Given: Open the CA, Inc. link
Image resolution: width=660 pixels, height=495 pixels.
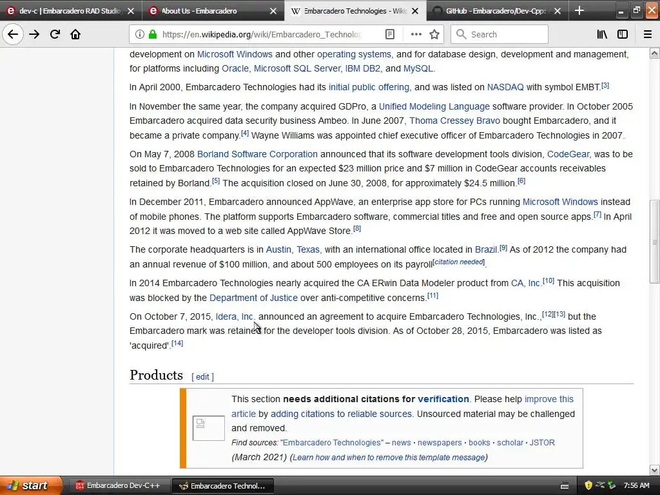Looking at the screenshot, I should pos(525,284).
